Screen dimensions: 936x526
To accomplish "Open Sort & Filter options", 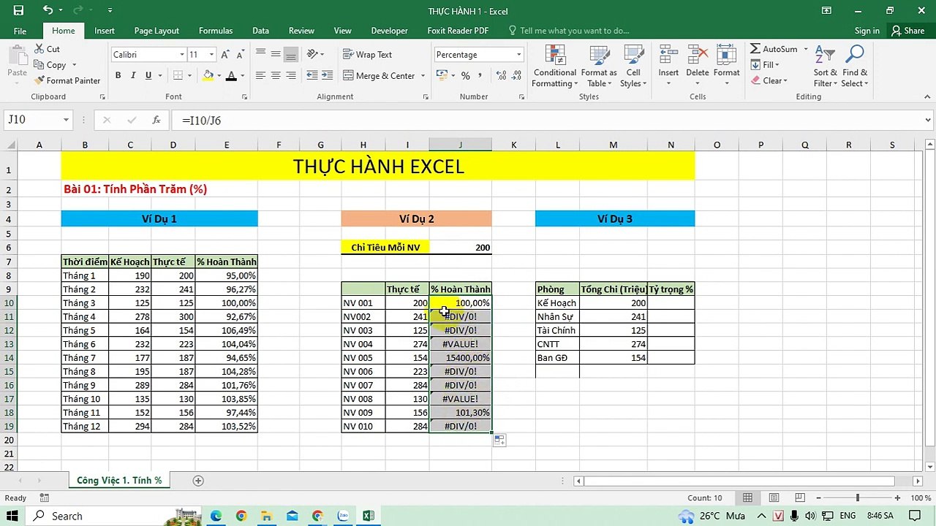I will (x=826, y=66).
